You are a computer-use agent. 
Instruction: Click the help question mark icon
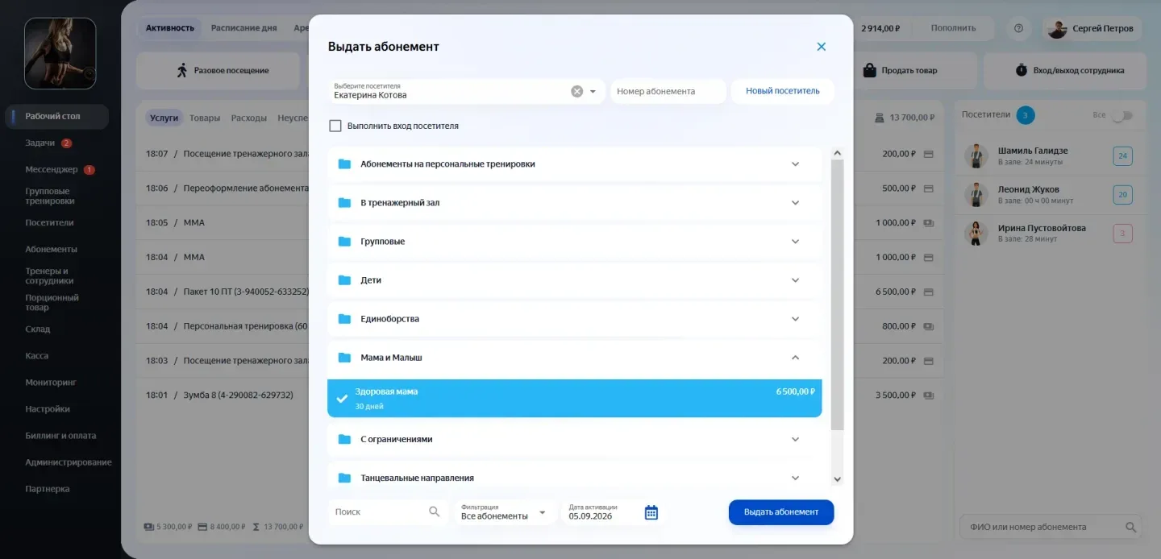(x=1018, y=28)
